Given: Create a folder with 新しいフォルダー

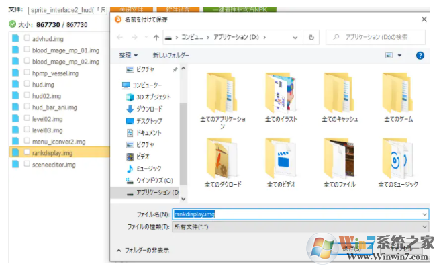Looking at the screenshot, I should tap(170, 56).
